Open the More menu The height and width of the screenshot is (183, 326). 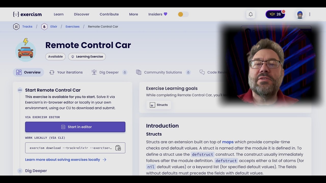point(133,14)
